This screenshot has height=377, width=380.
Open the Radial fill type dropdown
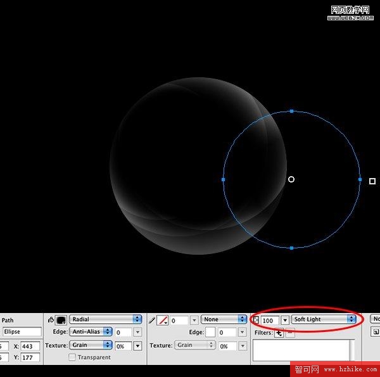pos(106,319)
